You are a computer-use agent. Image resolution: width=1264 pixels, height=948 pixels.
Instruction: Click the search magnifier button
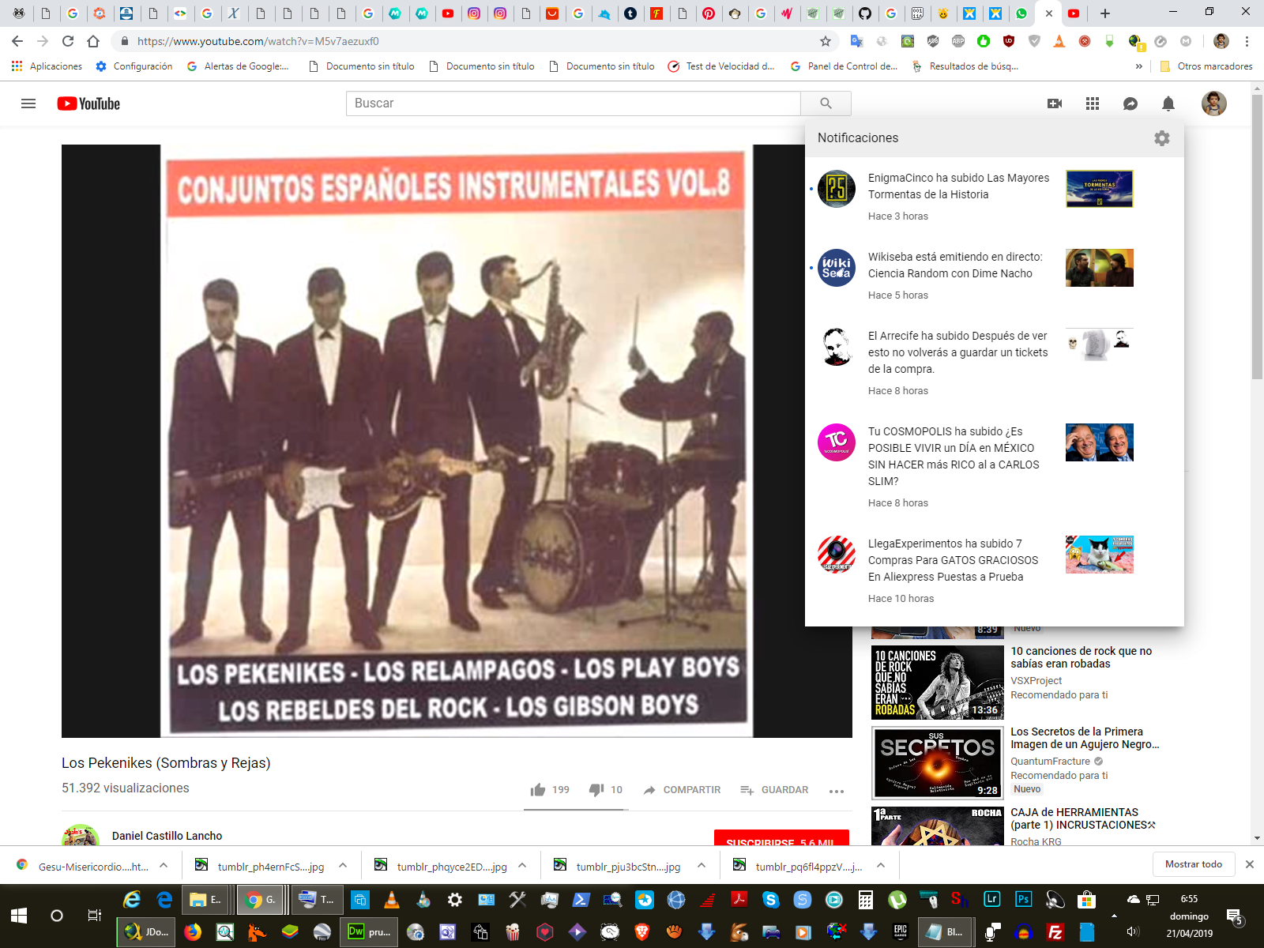tap(826, 103)
